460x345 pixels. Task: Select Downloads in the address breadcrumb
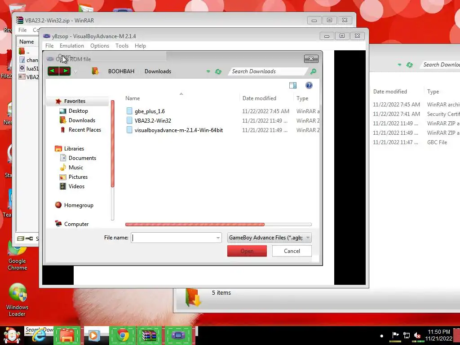158,71
